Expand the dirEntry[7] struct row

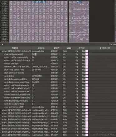(x=1, y=113)
